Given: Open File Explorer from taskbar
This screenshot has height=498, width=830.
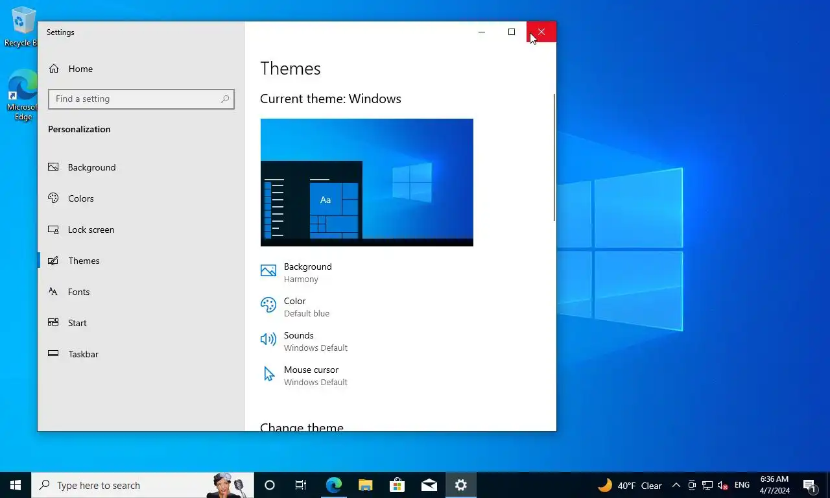Looking at the screenshot, I should click(x=365, y=485).
